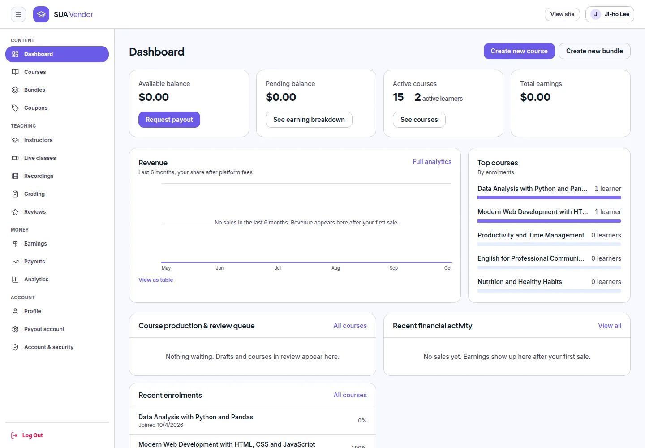
Task: Click the Request payout button
Action: (169, 120)
